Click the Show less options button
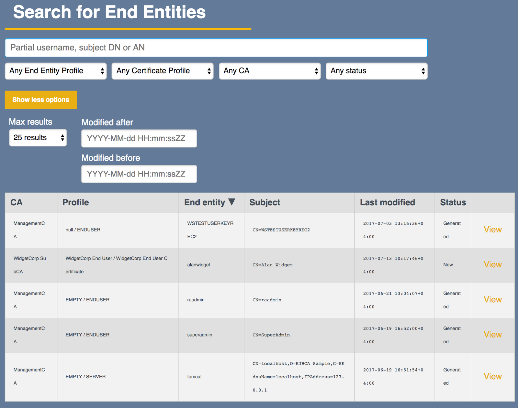Viewport: 518px width, 408px height. pos(41,100)
